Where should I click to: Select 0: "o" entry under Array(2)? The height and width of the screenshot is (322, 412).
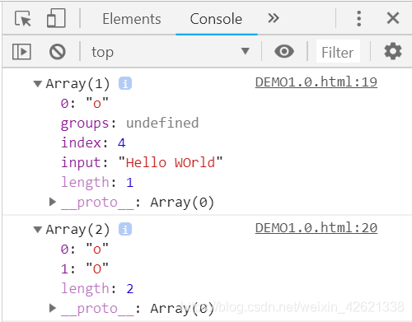[x=85, y=249]
